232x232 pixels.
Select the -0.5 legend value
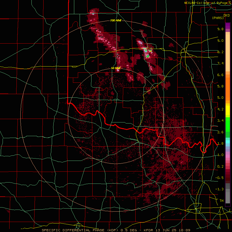tap(219, 178)
